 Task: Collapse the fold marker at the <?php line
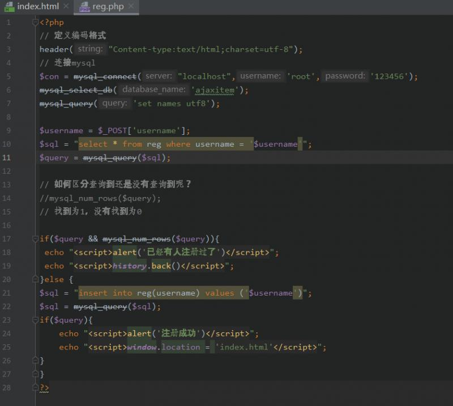[35, 23]
